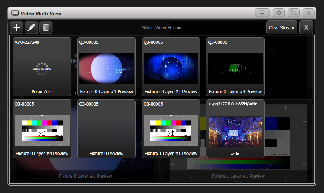Close the Select Video Stream dialog with X
The height and width of the screenshot is (193, 324).
306,27
